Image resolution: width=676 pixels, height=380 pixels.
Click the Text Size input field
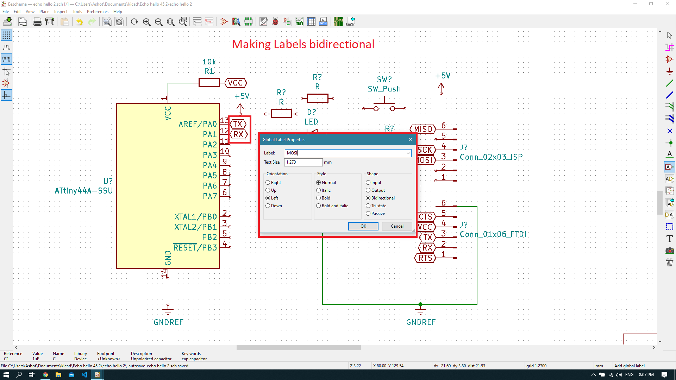pos(303,162)
